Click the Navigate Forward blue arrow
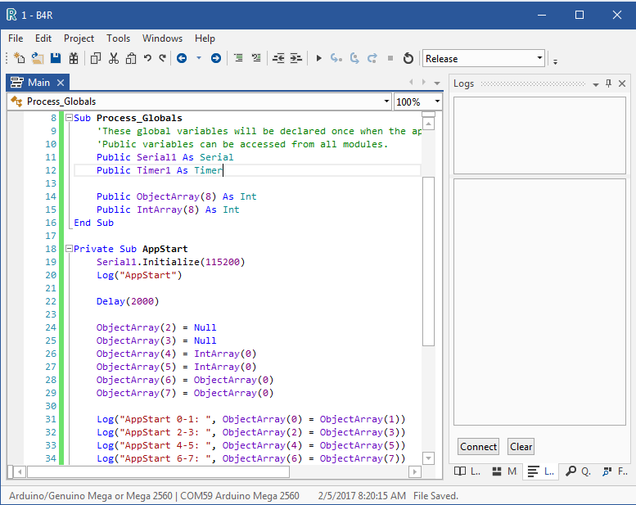 tap(215, 58)
